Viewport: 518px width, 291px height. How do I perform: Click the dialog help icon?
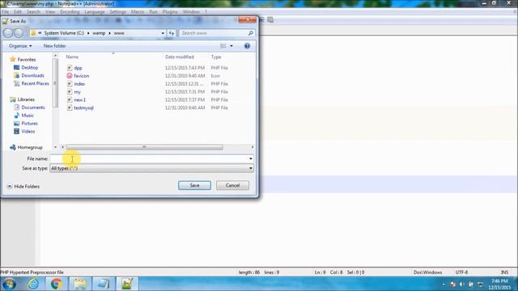[x=247, y=46]
